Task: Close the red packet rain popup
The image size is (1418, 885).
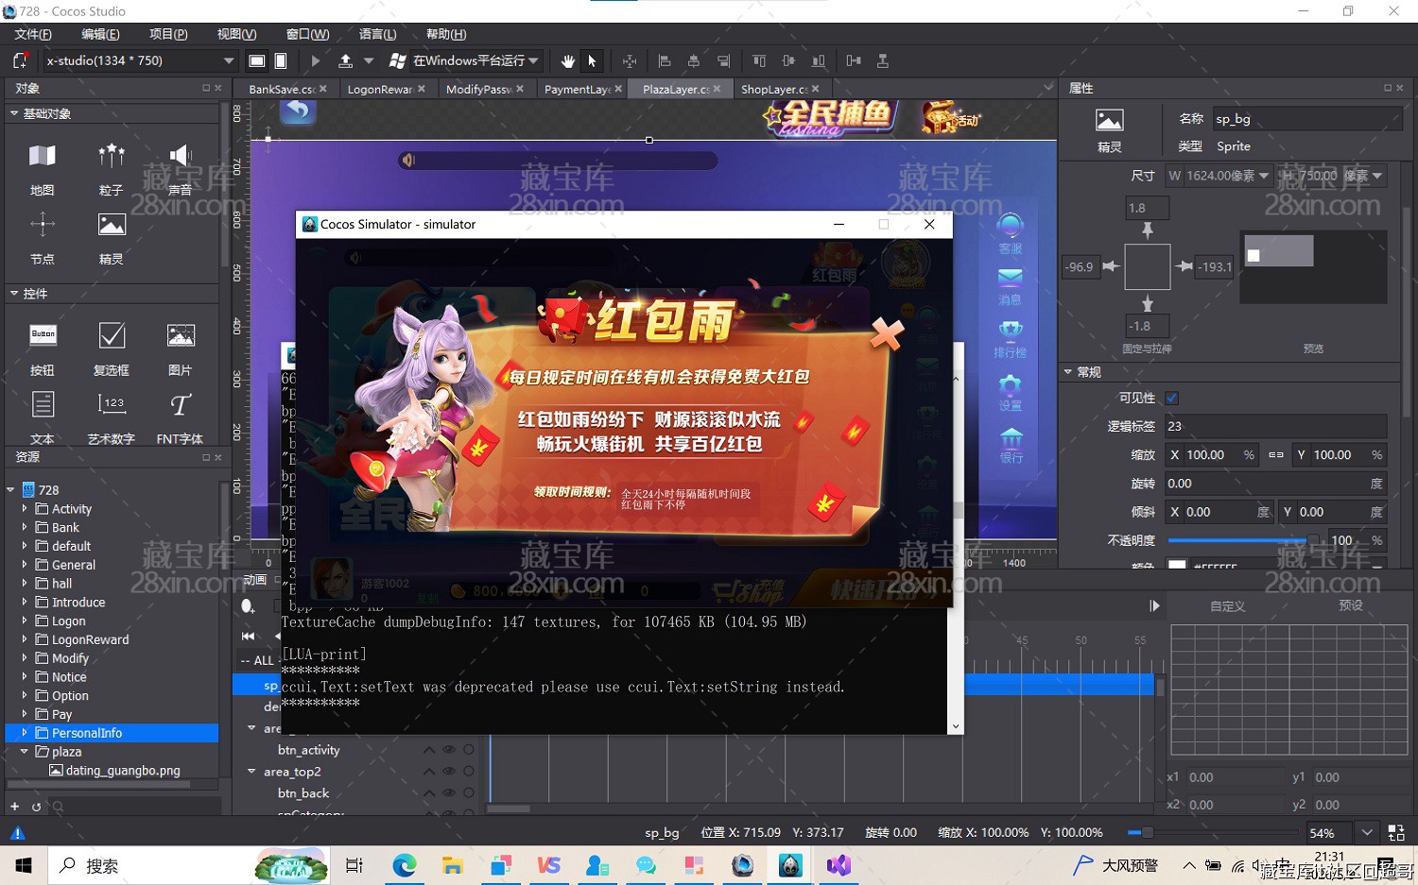Action: click(887, 333)
